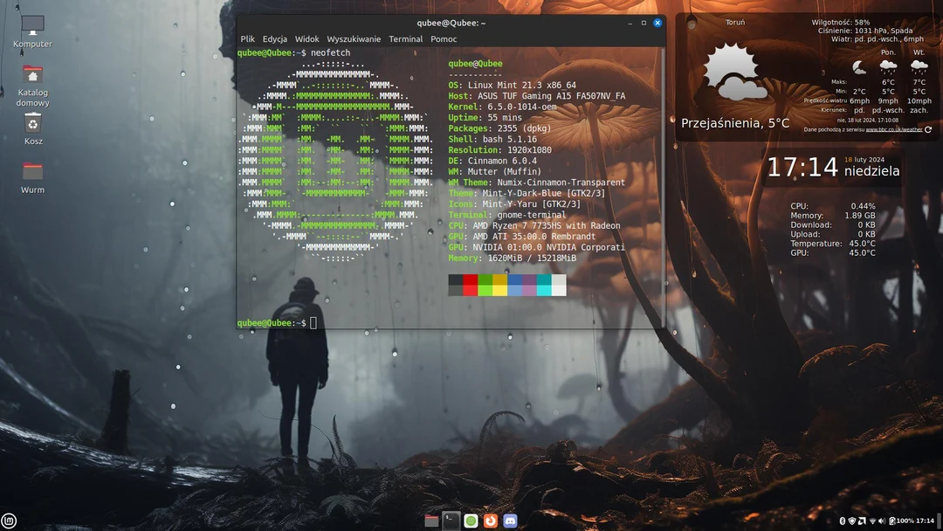Open Discord from the taskbar
This screenshot has height=531, width=943.
pos(509,520)
